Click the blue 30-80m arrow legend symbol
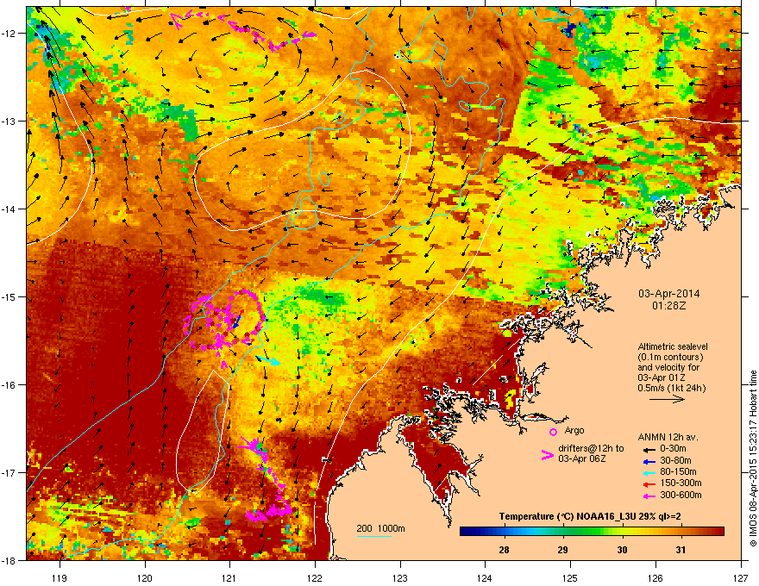The image size is (759, 586). [x=648, y=461]
